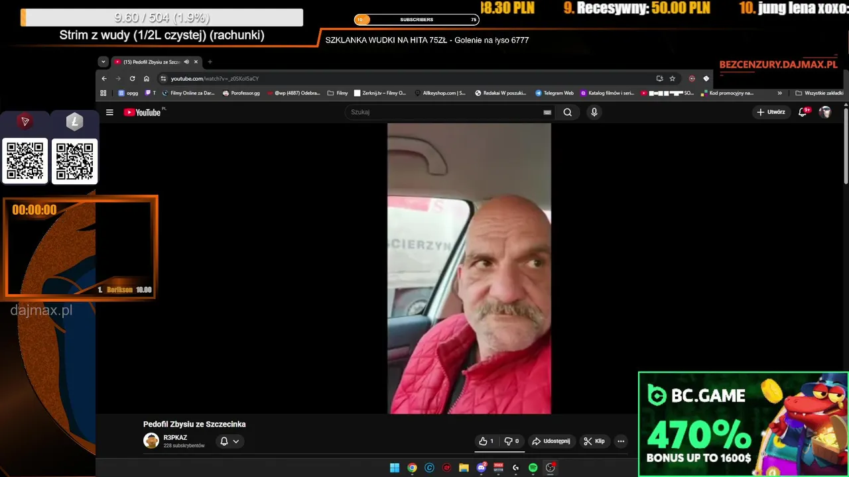Open the Zerknij.tv bookmark
The width and height of the screenshot is (849, 477).
[x=380, y=93]
